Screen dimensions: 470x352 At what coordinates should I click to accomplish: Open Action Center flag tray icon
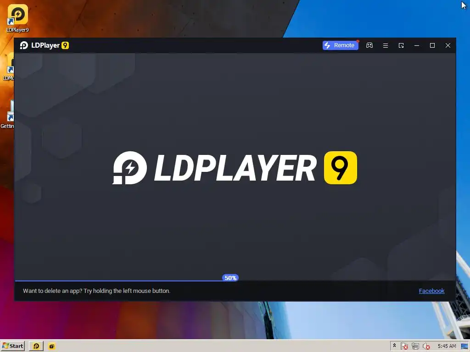pyautogui.click(x=404, y=346)
